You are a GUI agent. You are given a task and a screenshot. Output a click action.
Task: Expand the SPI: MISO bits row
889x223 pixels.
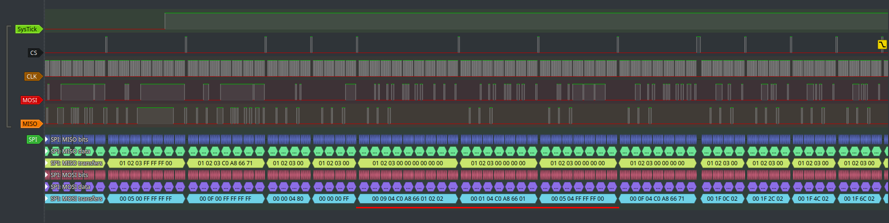coord(46,140)
